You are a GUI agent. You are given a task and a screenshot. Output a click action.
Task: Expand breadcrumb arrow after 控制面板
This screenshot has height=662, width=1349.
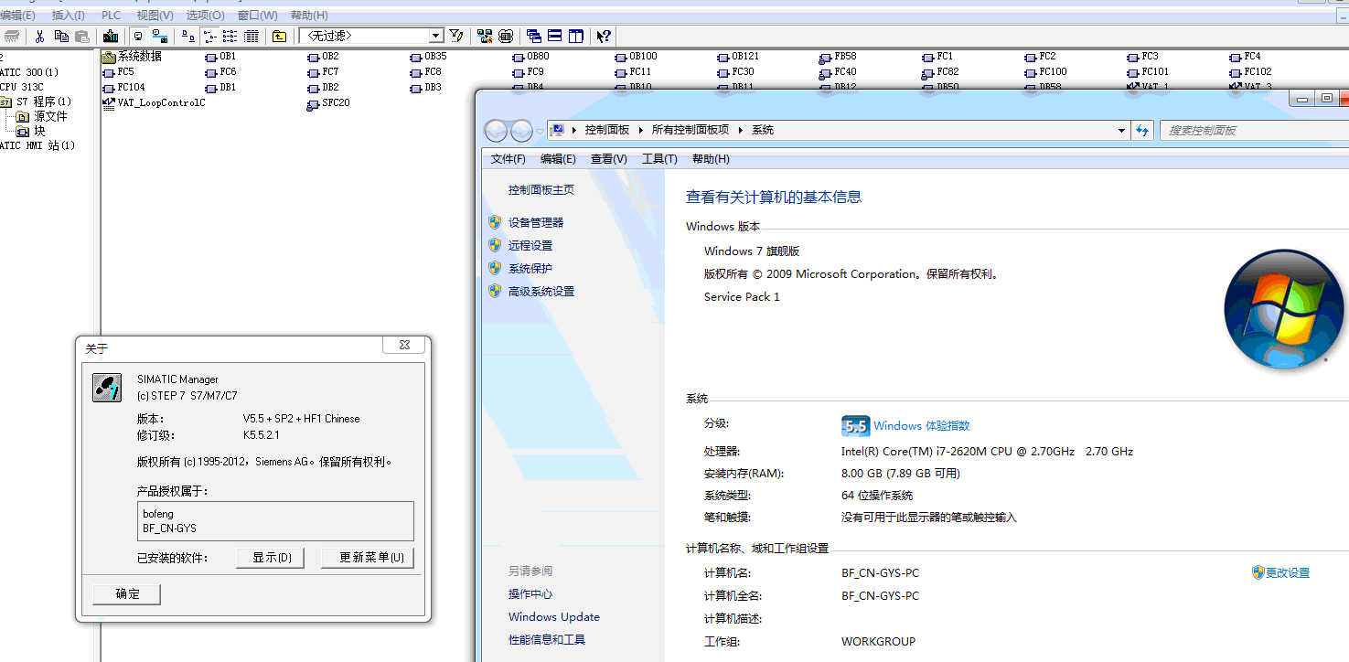pyautogui.click(x=641, y=131)
